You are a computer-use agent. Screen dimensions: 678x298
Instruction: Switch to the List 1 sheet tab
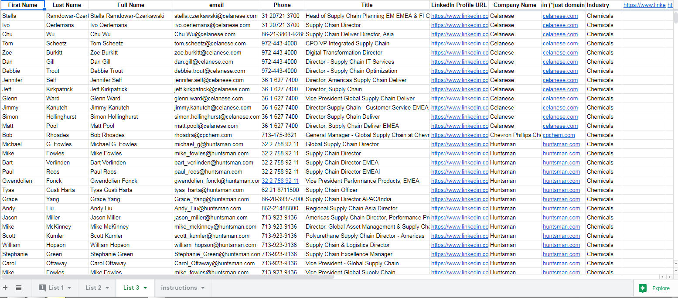click(x=56, y=288)
